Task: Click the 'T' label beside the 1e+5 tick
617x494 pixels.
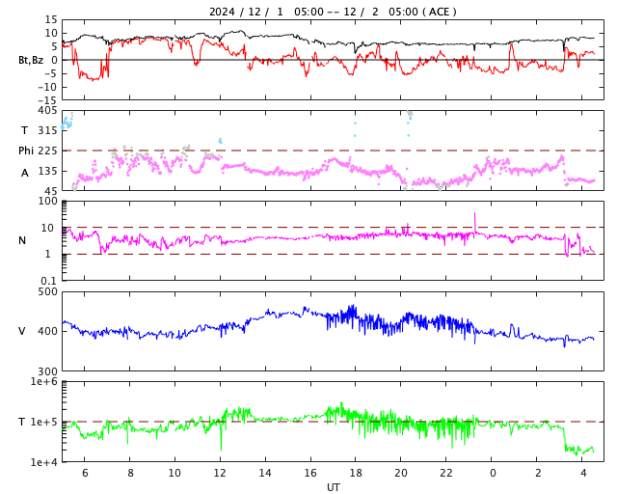Action: pyautogui.click(x=22, y=422)
